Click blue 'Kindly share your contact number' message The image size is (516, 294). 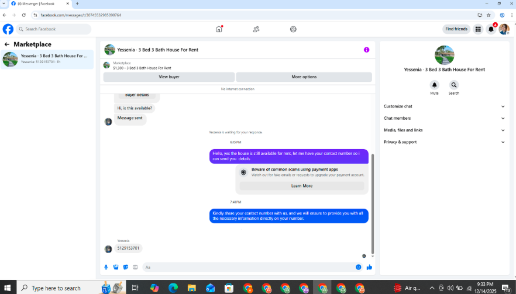point(289,216)
